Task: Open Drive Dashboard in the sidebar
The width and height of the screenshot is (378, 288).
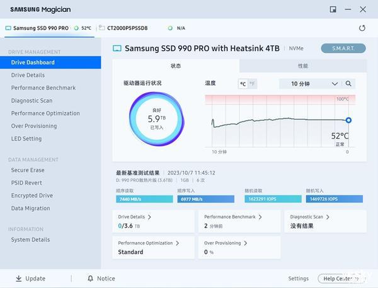Action: [x=50, y=62]
